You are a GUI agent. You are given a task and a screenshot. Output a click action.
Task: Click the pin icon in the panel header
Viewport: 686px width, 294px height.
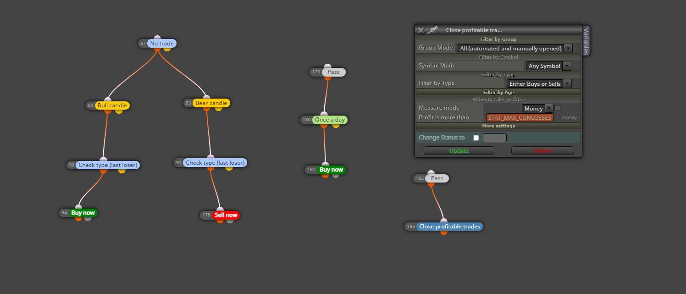pyautogui.click(x=432, y=30)
